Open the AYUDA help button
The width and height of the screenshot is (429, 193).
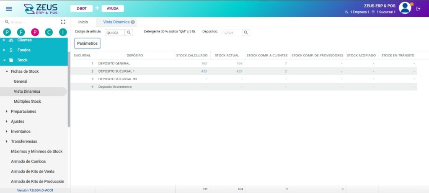pyautogui.click(x=113, y=8)
